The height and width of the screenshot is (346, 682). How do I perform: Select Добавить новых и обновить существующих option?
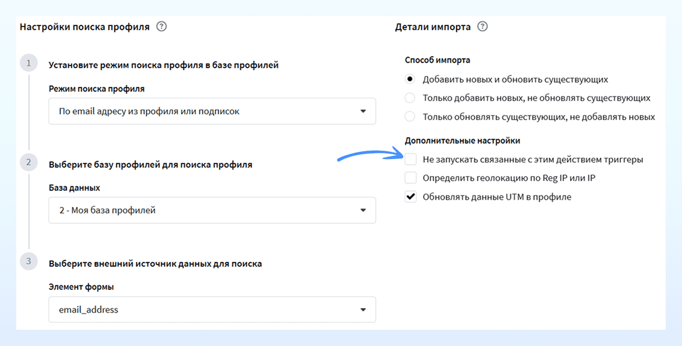(x=410, y=79)
